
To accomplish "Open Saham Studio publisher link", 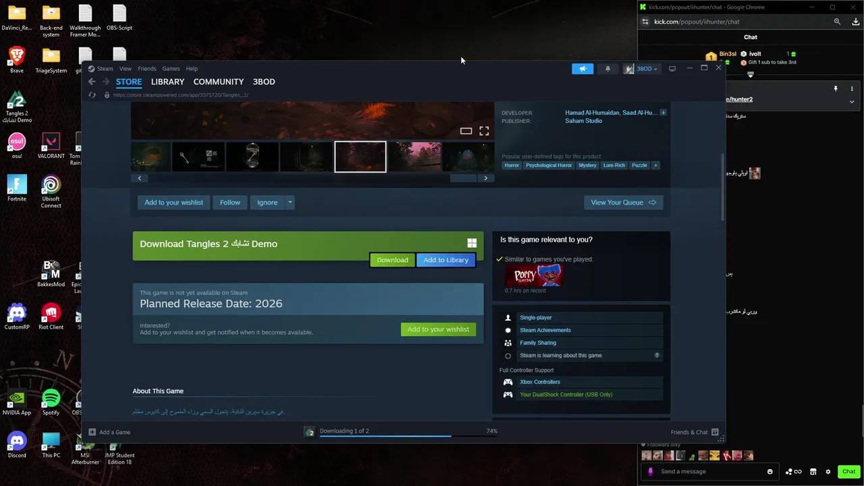I will pyautogui.click(x=583, y=121).
